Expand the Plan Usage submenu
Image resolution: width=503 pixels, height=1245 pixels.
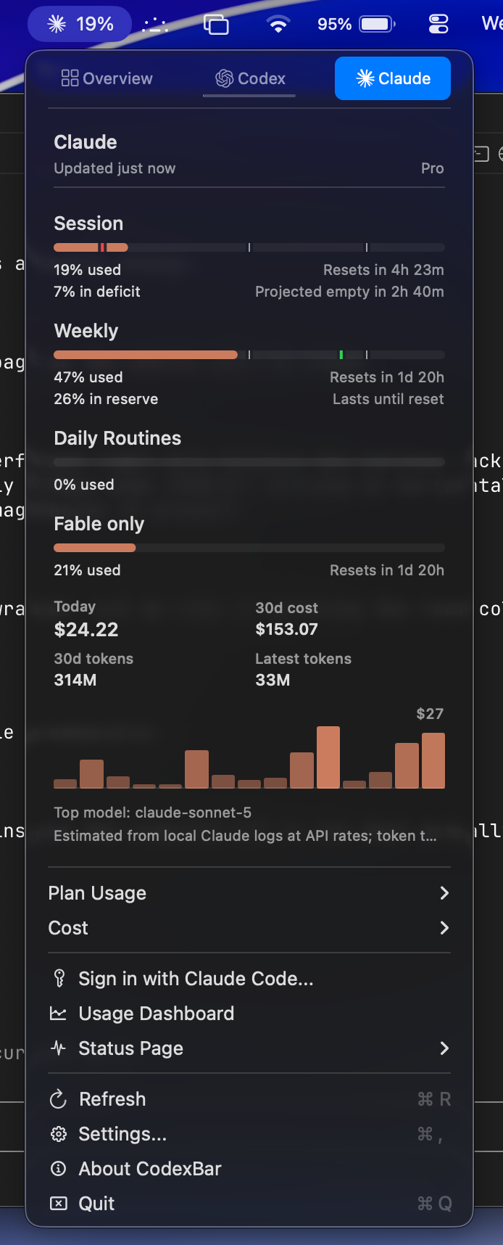pyautogui.click(x=249, y=893)
